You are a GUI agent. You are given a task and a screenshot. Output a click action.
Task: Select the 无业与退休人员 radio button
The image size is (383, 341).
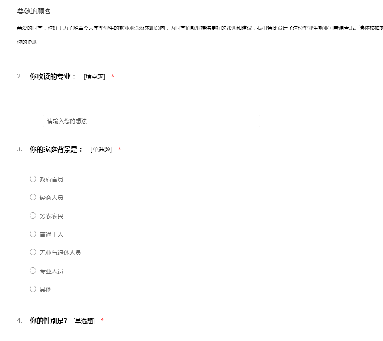[x=33, y=252]
